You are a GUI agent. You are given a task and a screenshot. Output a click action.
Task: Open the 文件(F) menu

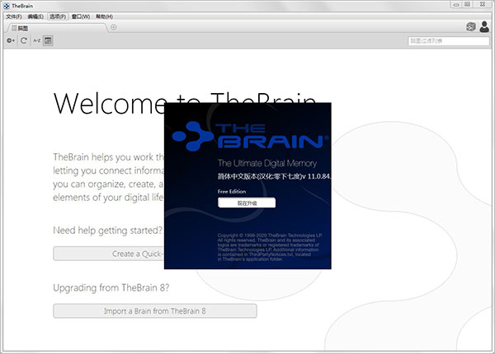tap(13, 16)
